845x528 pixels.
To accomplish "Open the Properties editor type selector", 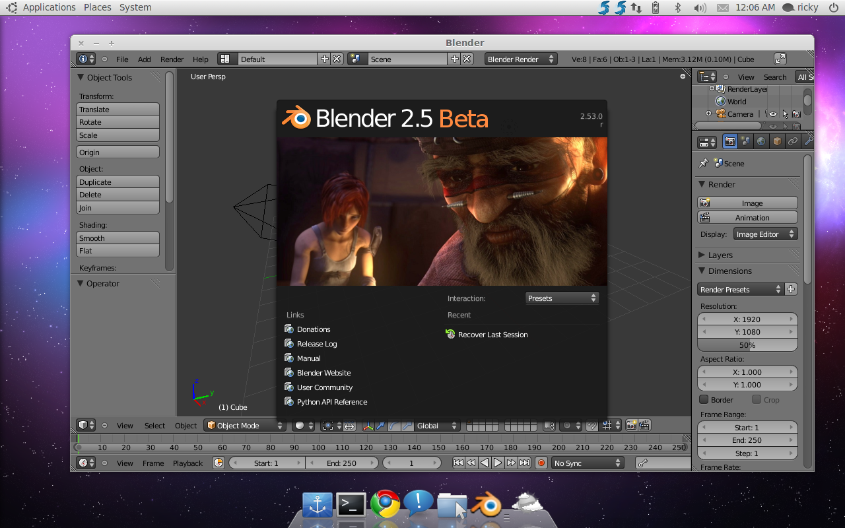I will point(707,141).
